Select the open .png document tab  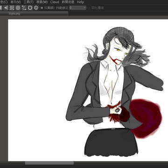tap(34, 14)
